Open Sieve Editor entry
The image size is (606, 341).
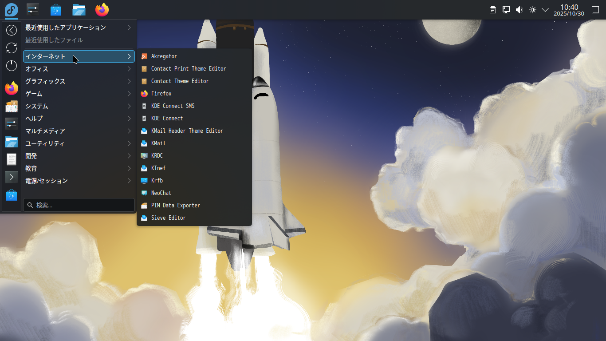pyautogui.click(x=194, y=218)
